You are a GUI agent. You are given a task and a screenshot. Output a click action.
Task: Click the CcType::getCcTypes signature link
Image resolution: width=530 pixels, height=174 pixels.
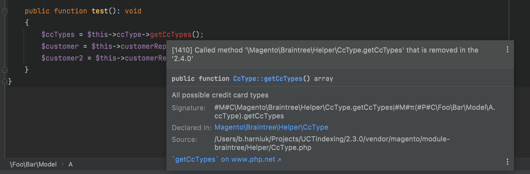coord(268,78)
